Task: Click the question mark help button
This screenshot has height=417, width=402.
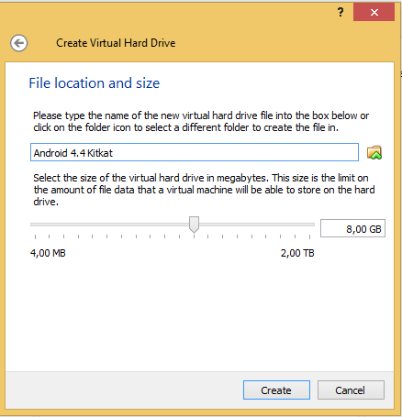Action: [341, 12]
